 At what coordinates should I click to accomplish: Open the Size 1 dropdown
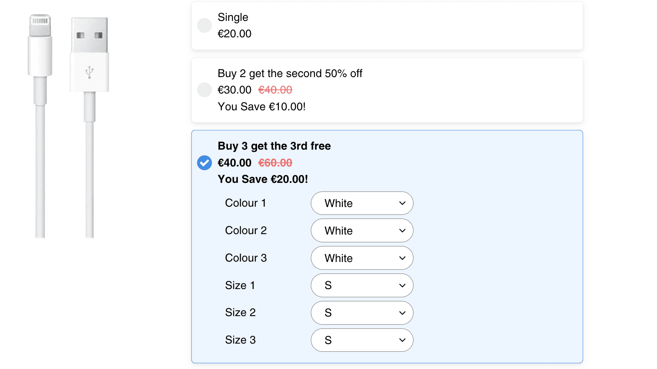(362, 285)
